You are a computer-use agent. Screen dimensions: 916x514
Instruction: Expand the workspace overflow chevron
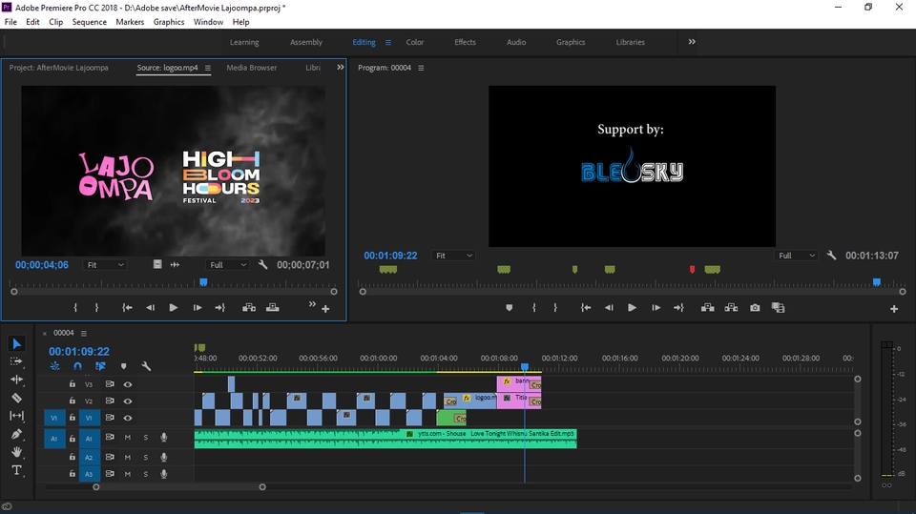pos(692,42)
